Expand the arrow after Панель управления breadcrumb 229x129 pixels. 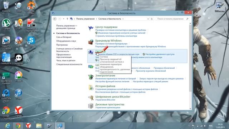96,19
